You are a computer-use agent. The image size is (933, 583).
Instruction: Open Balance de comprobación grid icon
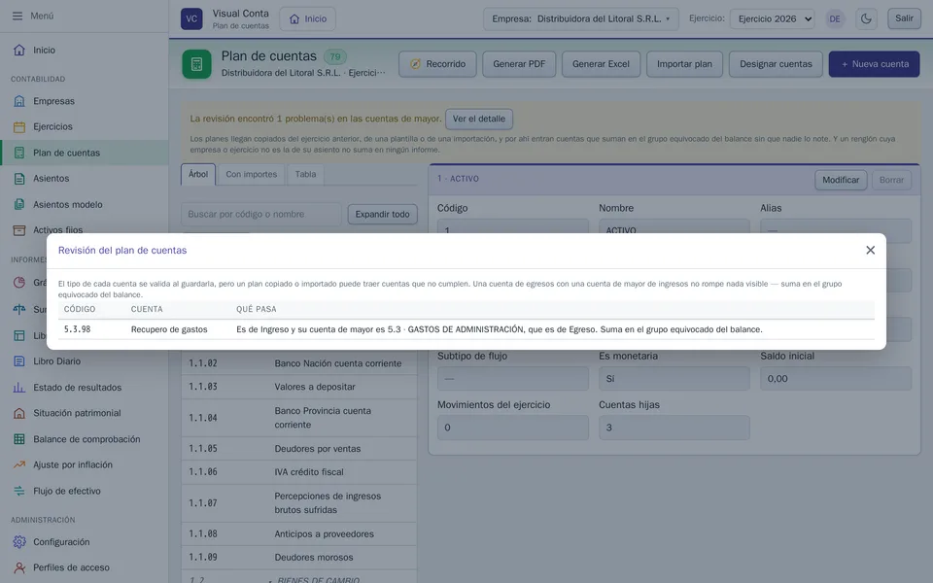pos(19,439)
